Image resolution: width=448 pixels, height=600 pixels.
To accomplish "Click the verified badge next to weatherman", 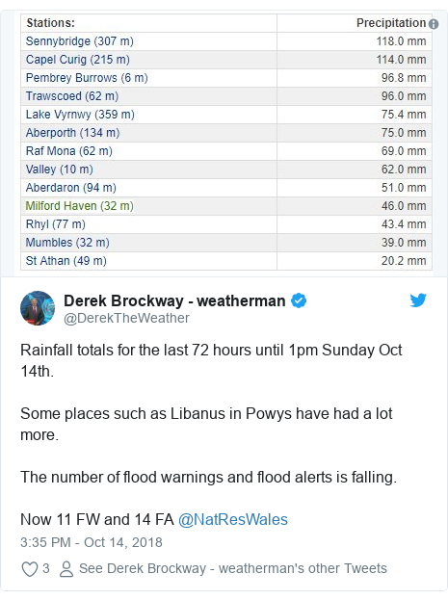I will pos(299,300).
